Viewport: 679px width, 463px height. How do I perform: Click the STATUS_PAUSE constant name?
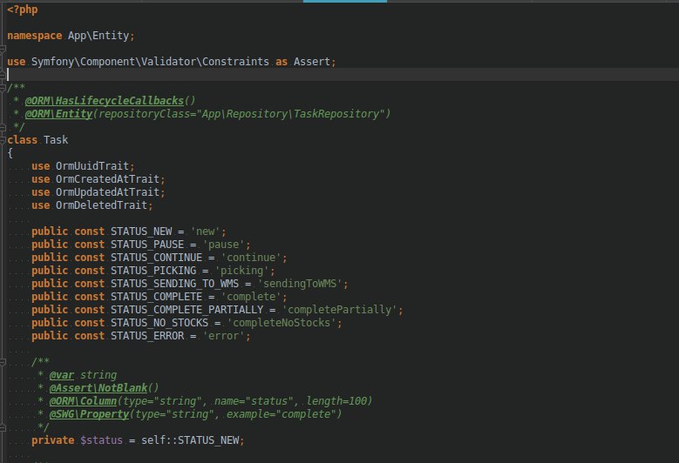[147, 245]
